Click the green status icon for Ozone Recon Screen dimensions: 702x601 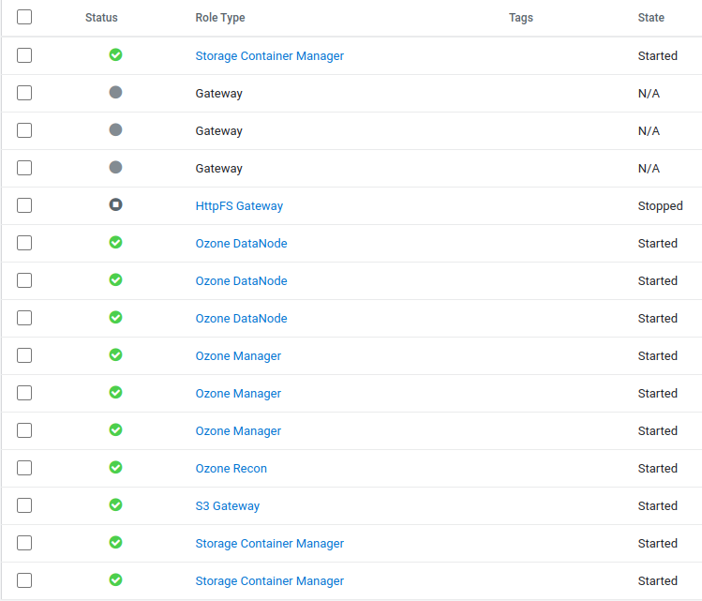[x=115, y=467]
